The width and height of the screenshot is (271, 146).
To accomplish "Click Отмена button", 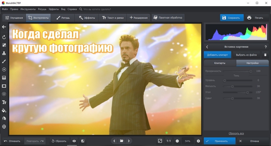I will click(x=253, y=141).
